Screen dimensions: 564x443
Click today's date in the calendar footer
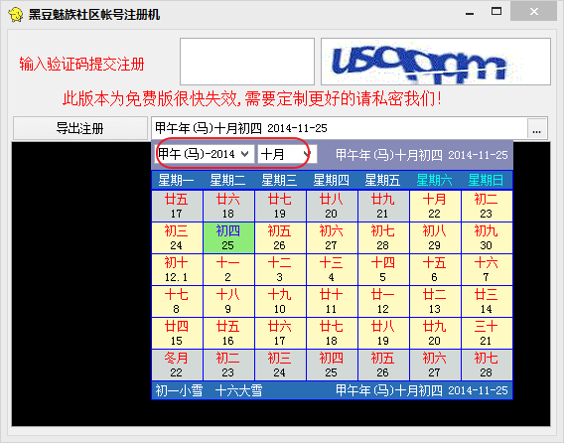click(422, 390)
